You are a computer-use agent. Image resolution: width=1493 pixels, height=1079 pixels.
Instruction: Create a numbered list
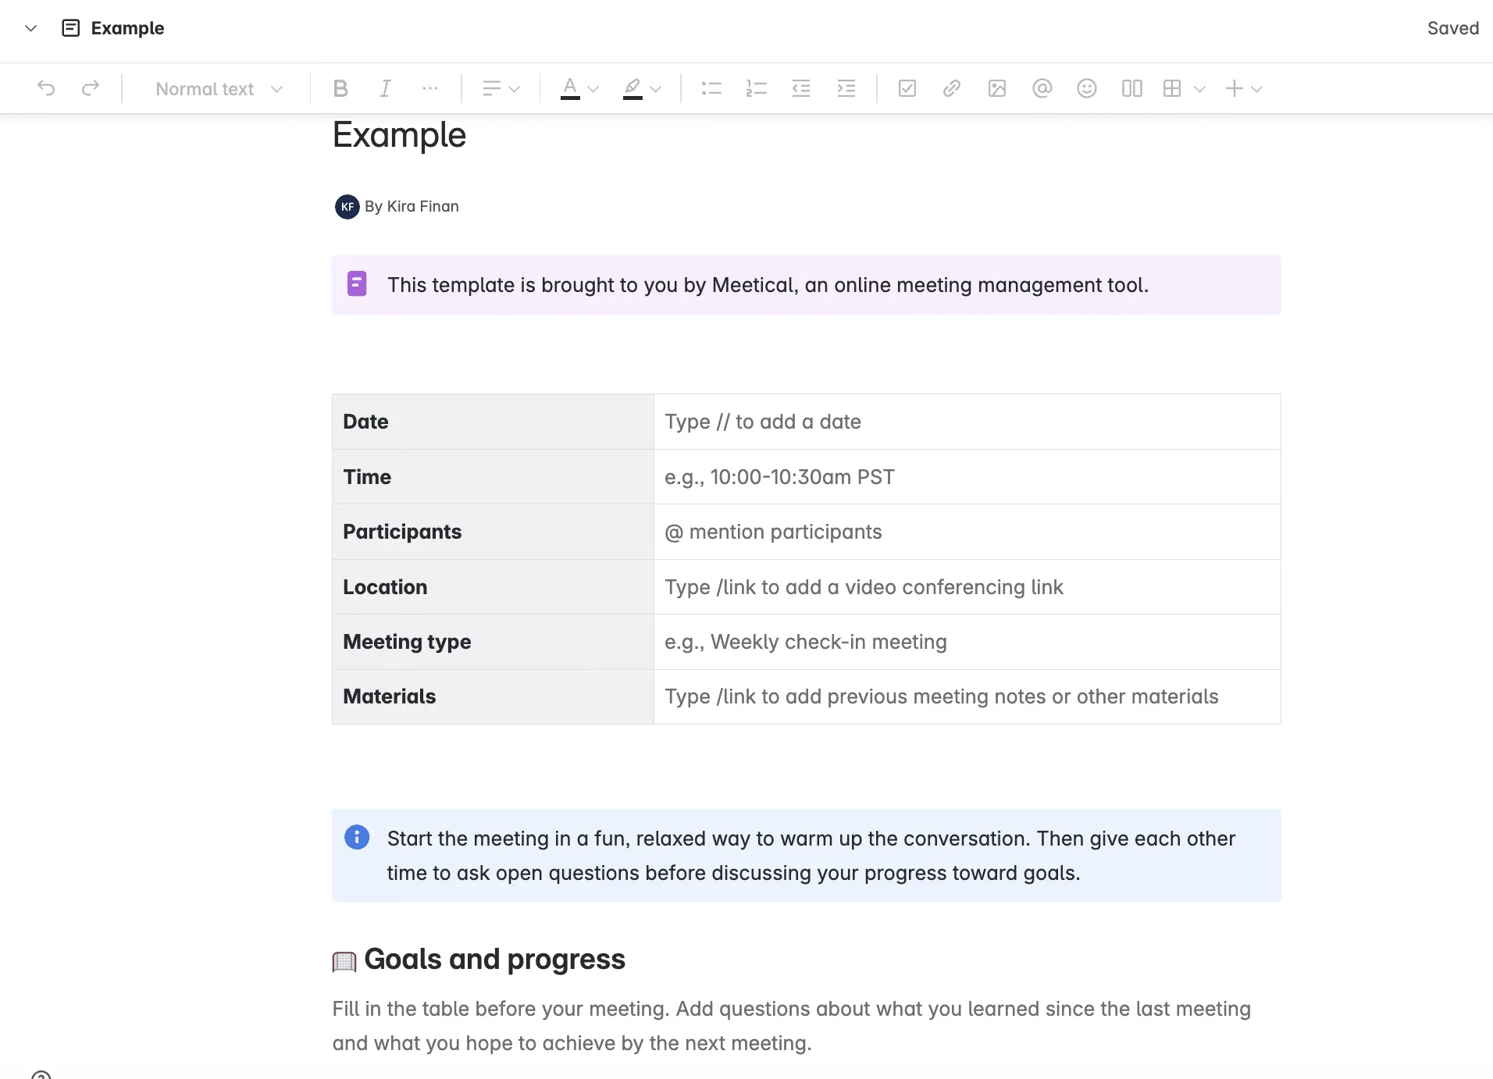point(756,88)
